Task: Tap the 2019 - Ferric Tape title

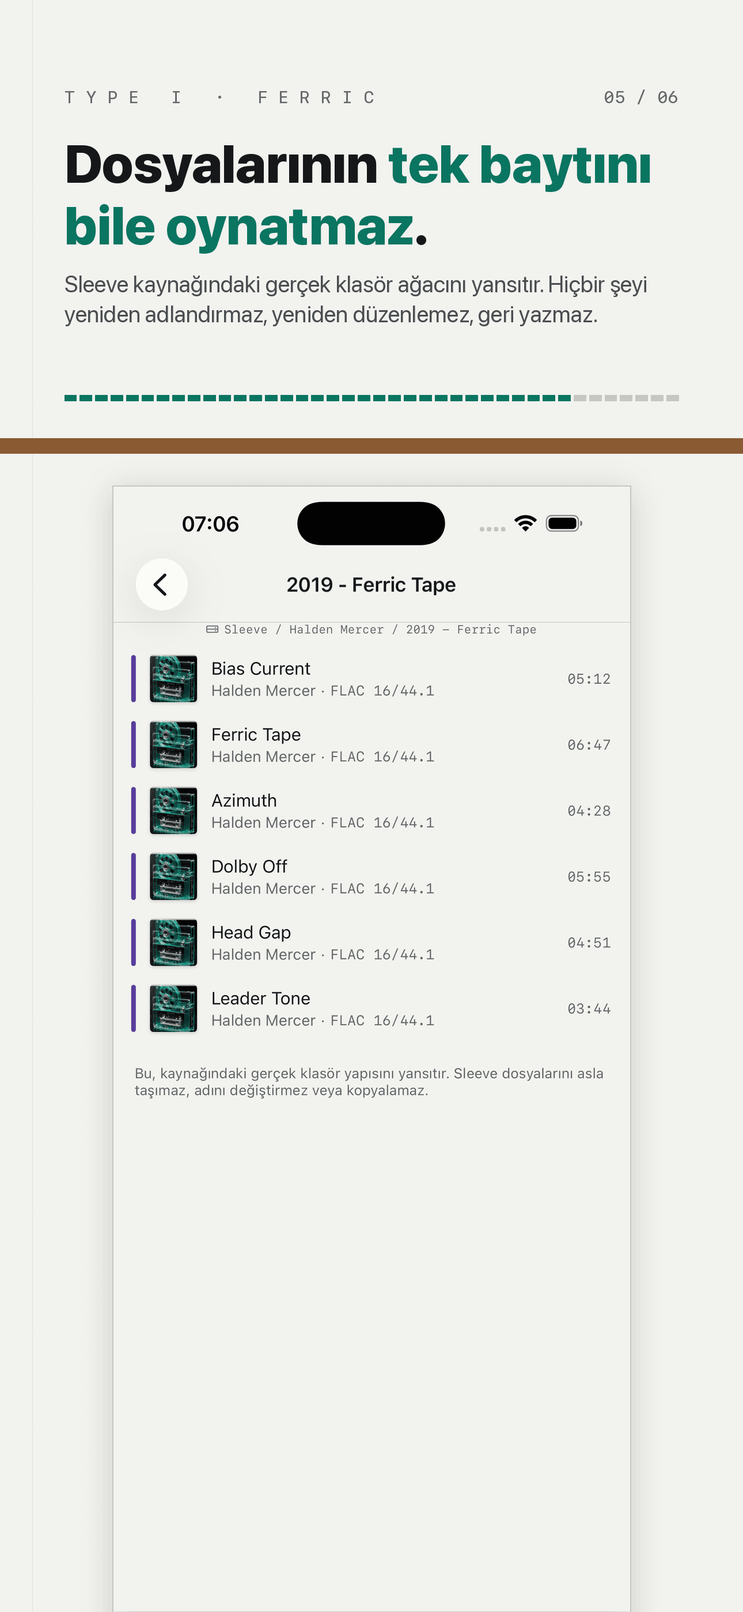Action: 371,585
